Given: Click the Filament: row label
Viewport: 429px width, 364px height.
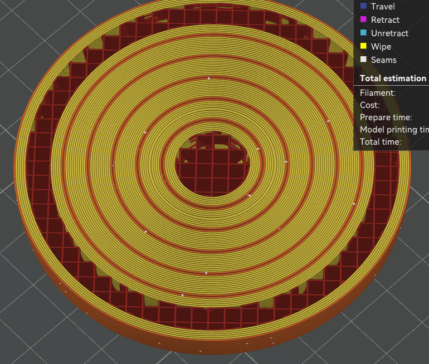Looking at the screenshot, I should point(378,93).
